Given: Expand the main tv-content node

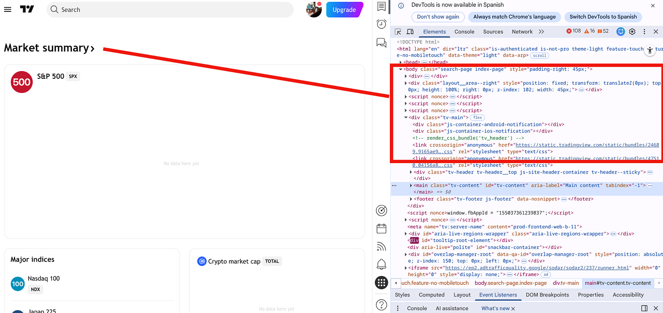Looking at the screenshot, I should (411, 185).
